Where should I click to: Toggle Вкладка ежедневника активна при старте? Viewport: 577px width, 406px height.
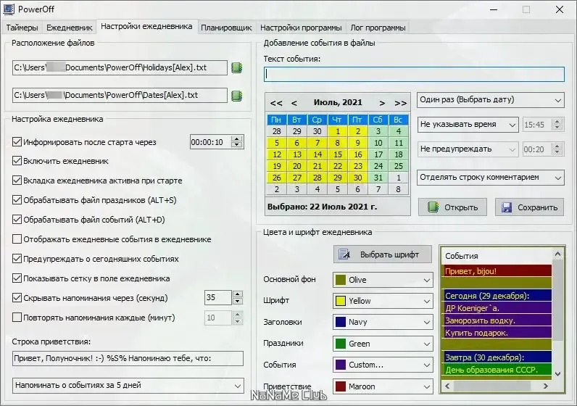[x=17, y=181]
